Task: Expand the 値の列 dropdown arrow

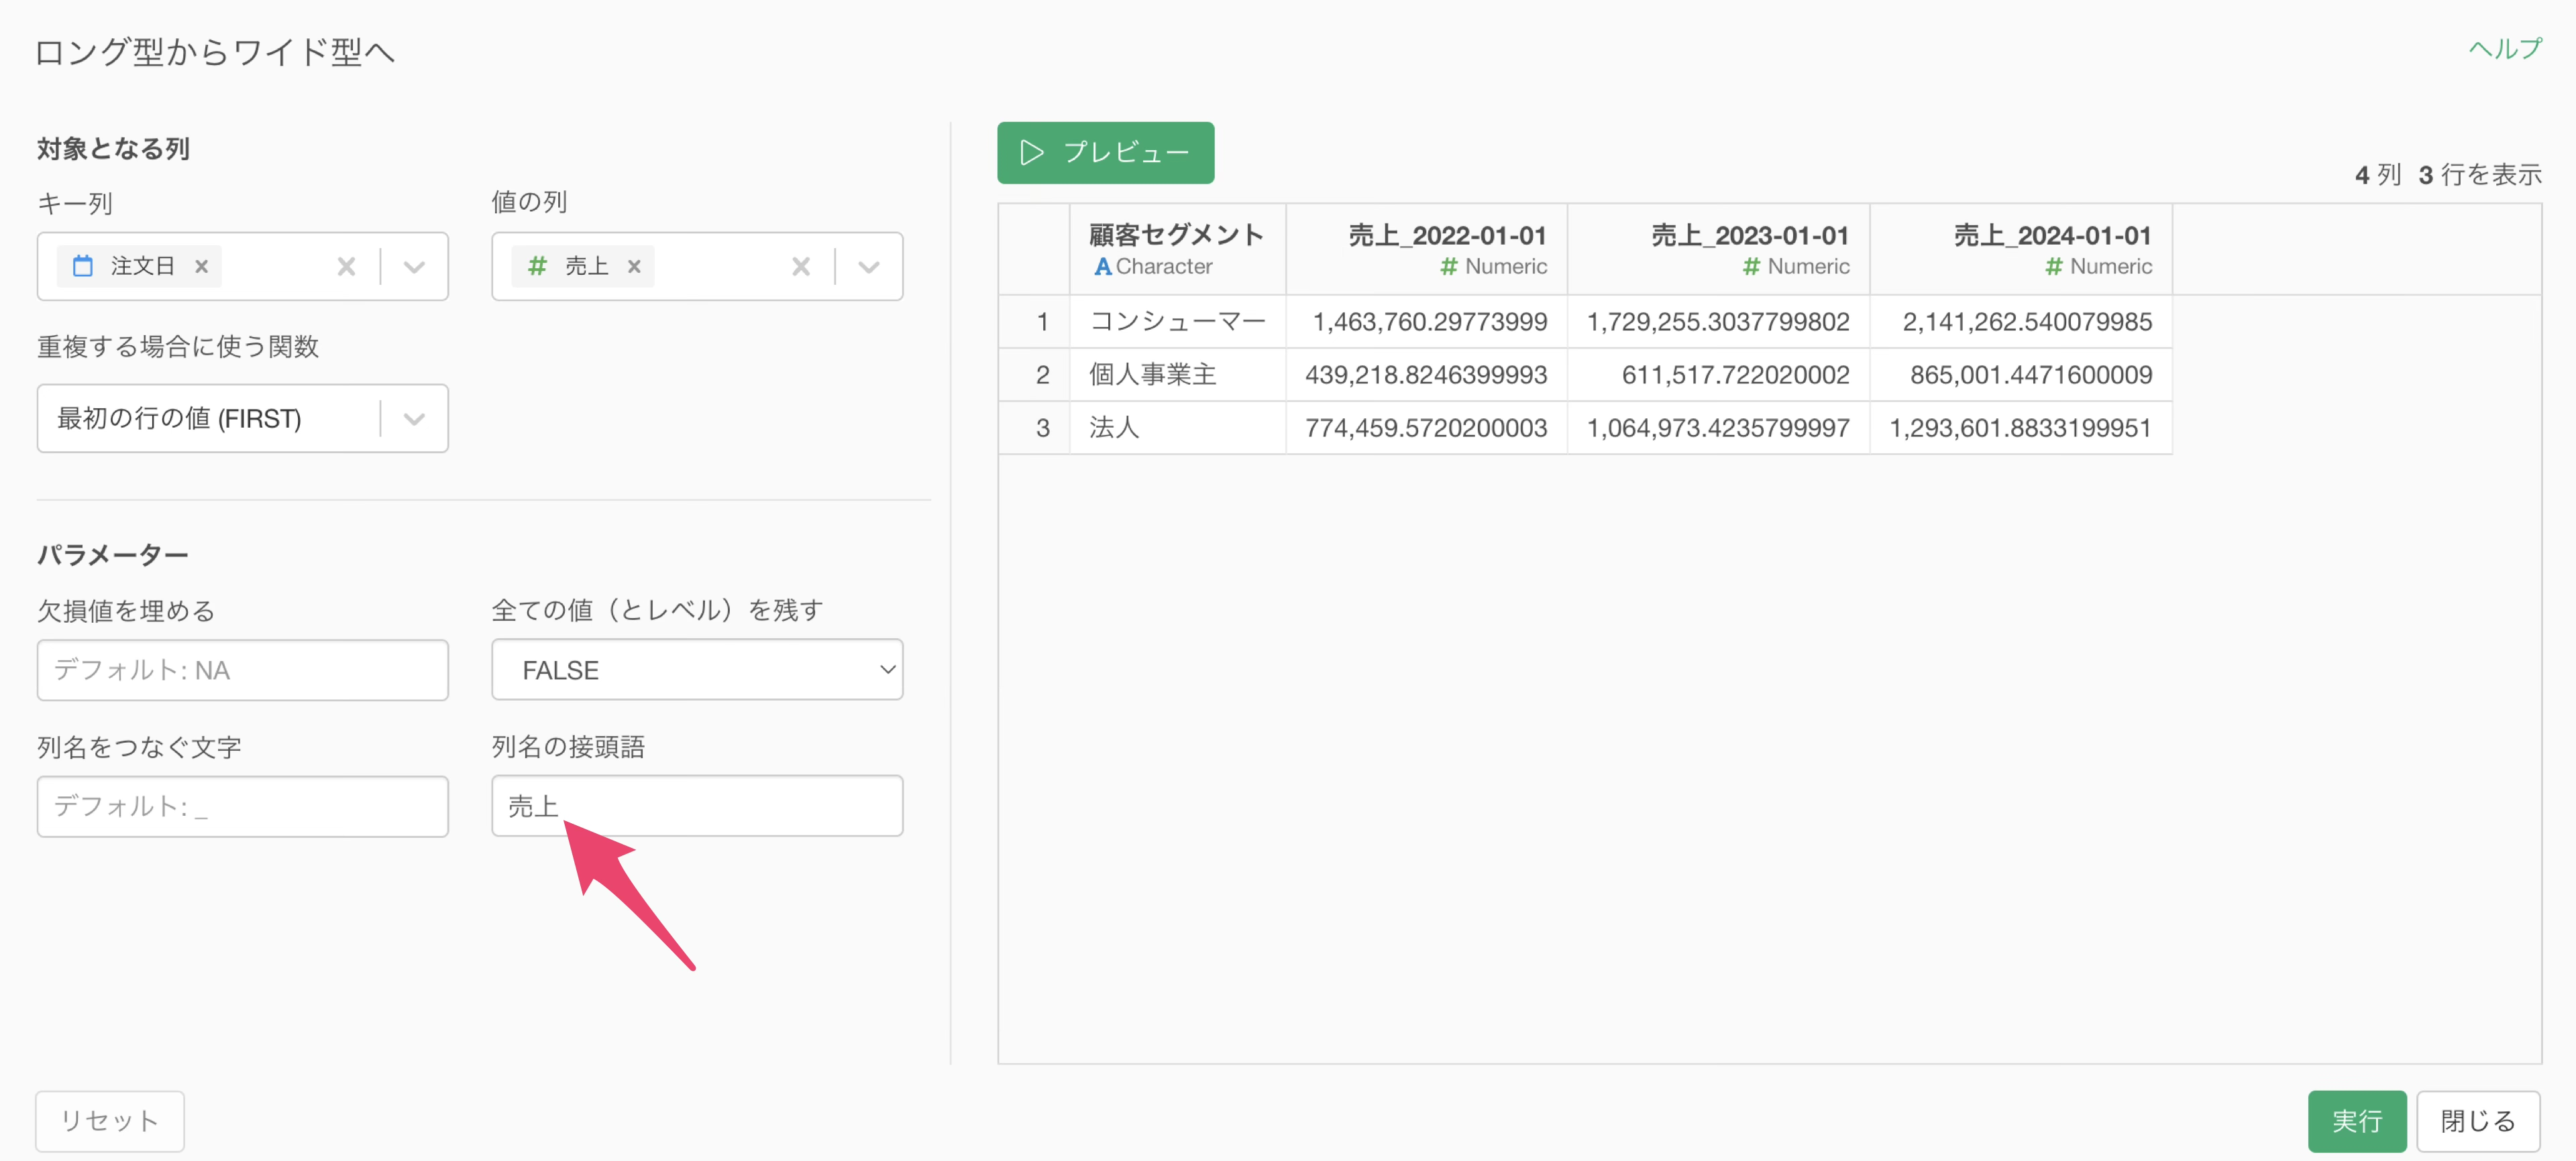Action: pos(868,267)
